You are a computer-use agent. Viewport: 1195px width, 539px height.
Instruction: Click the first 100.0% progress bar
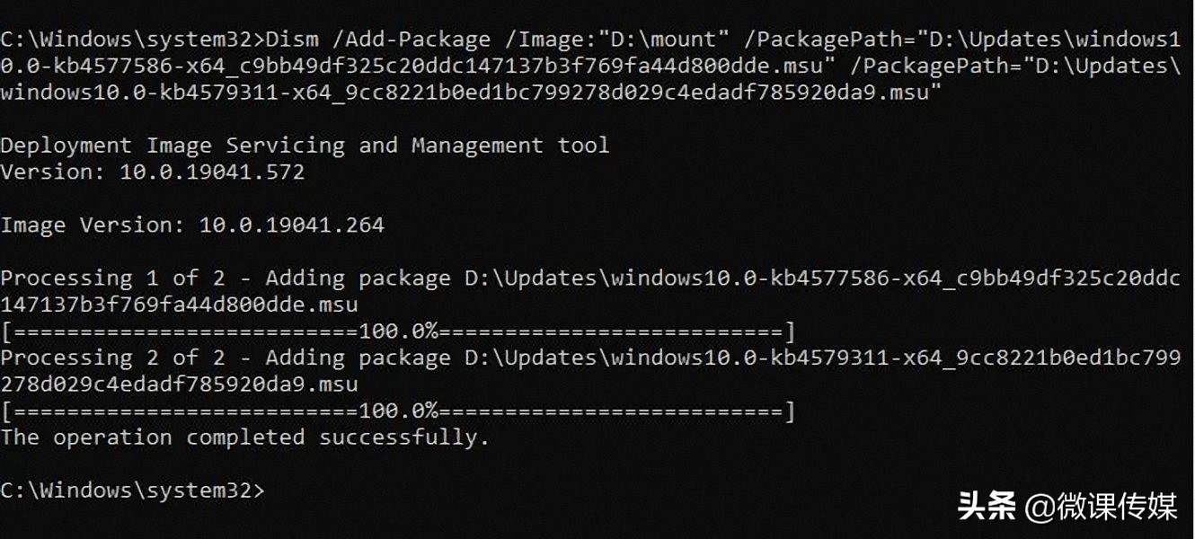click(x=398, y=331)
